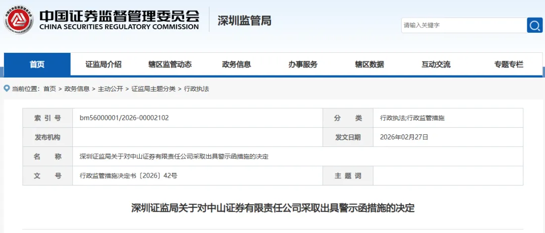Viewport: 545px width, 233px height.
Task: Click the 分类 label cell
Action: [x=348, y=118]
